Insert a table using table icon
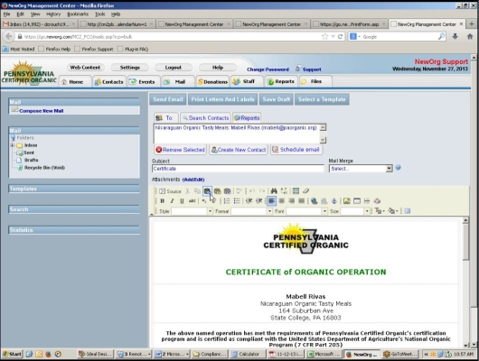The image size is (479, 361). (x=357, y=201)
